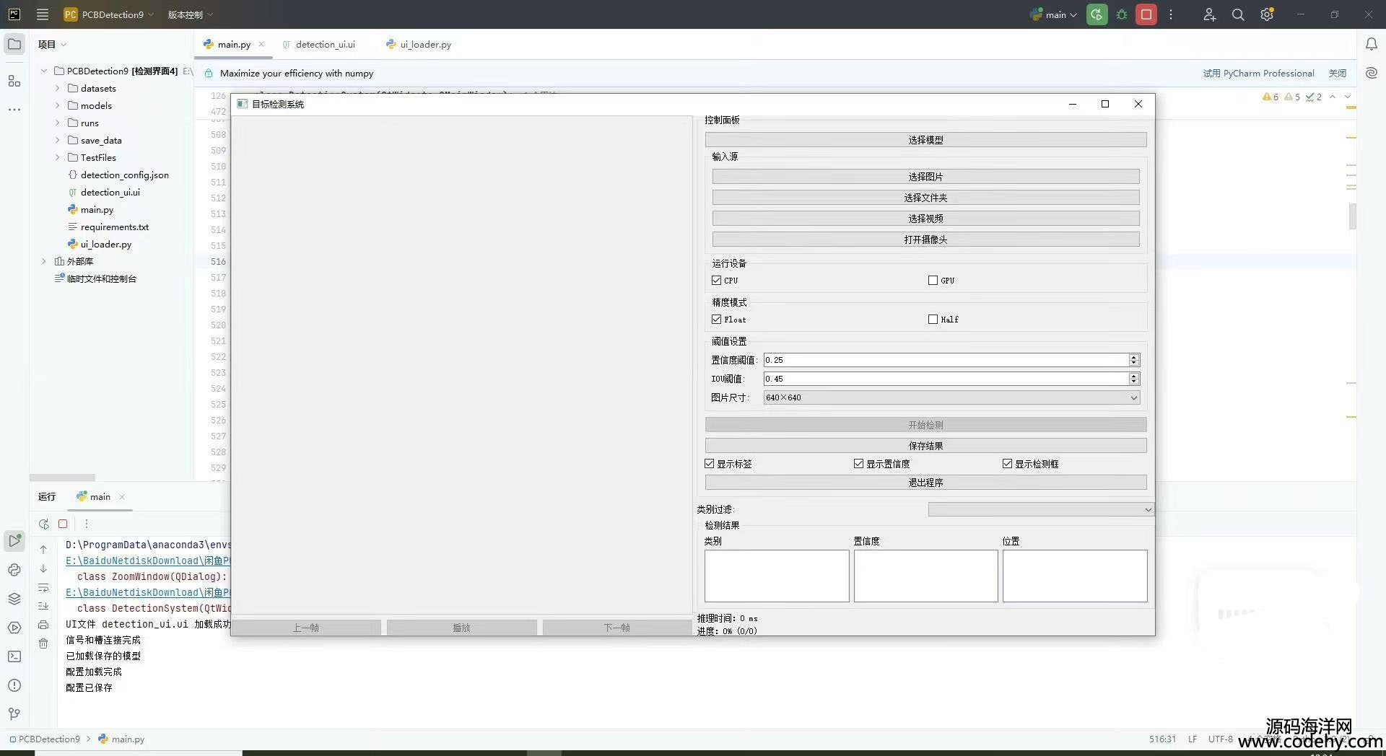Open IDE settings gear icon
Image resolution: width=1386 pixels, height=756 pixels.
pos(1266,14)
